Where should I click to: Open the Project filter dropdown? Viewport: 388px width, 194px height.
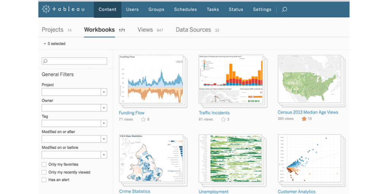tap(104, 92)
